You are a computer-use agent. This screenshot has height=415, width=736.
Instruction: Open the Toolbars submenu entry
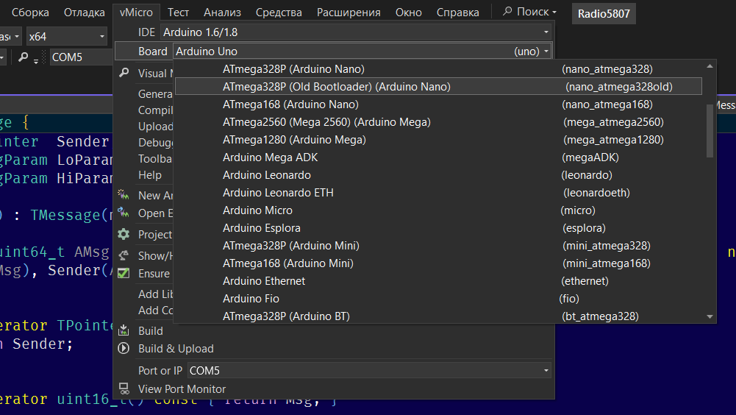pos(155,159)
